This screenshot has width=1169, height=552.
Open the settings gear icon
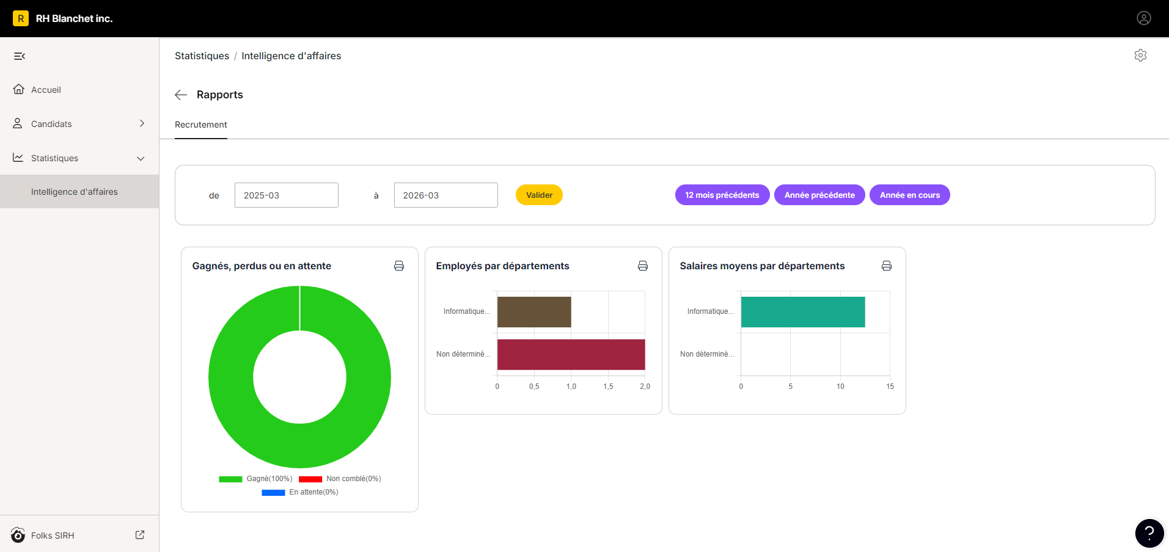(x=1140, y=56)
